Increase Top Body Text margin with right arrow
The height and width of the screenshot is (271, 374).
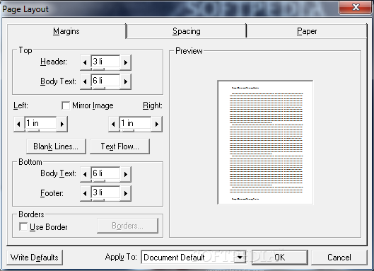point(126,81)
